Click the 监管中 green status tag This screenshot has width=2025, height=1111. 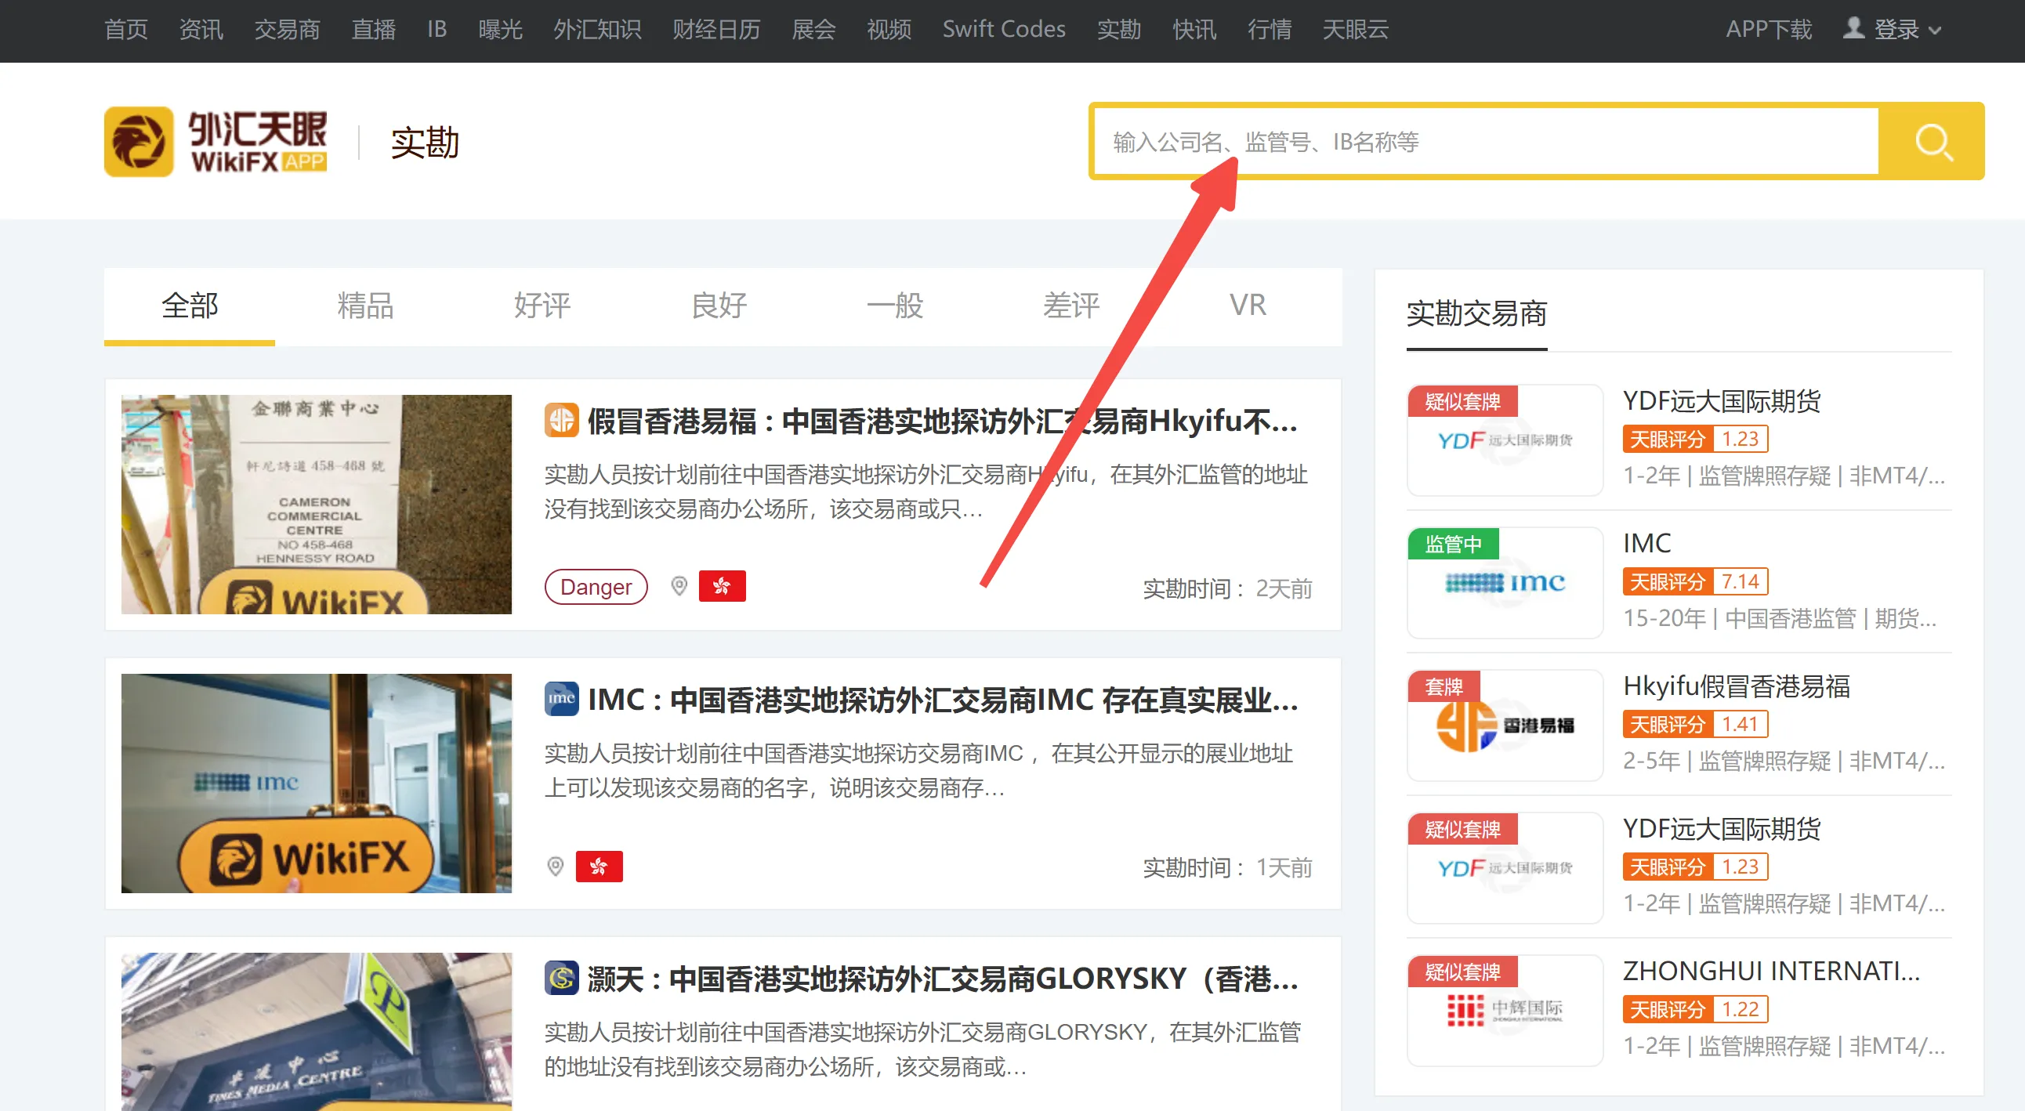click(x=1453, y=544)
